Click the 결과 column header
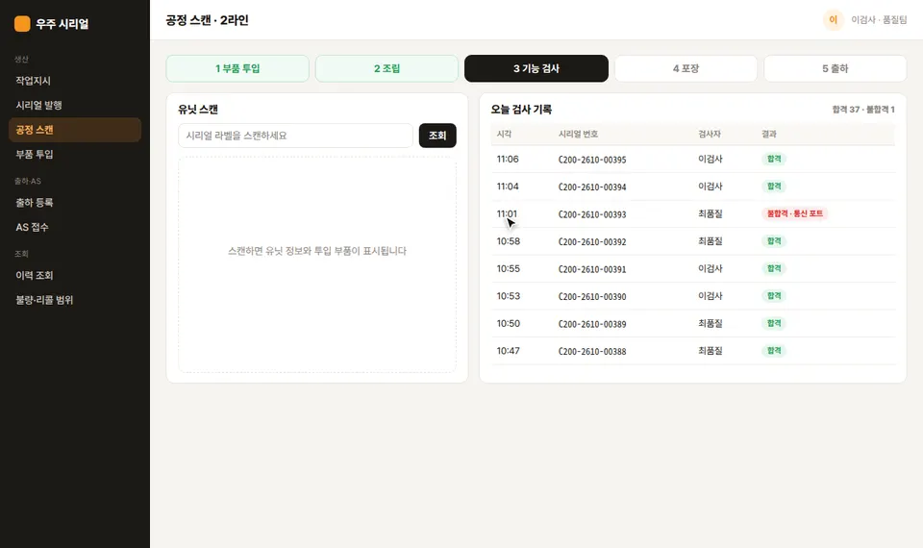Screen dimensions: 923x548 coord(769,135)
